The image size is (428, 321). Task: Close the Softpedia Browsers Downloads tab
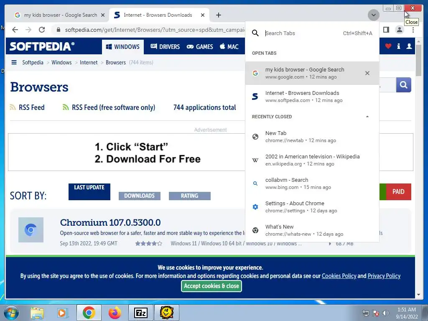203,15
